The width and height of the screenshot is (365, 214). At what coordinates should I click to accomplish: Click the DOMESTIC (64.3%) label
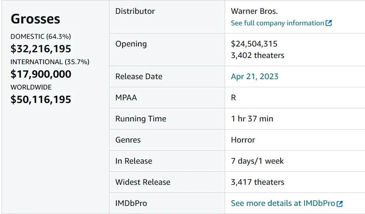tap(41, 36)
